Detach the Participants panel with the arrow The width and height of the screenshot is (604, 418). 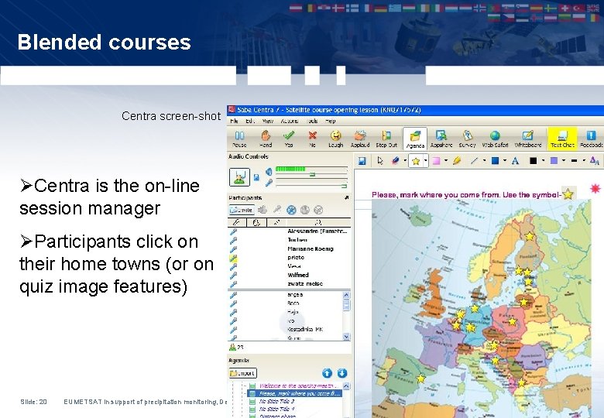[x=346, y=197]
